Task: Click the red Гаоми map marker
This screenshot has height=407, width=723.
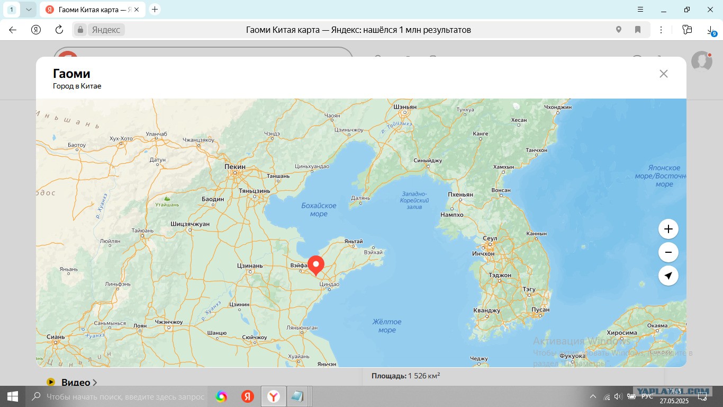Action: point(317,265)
